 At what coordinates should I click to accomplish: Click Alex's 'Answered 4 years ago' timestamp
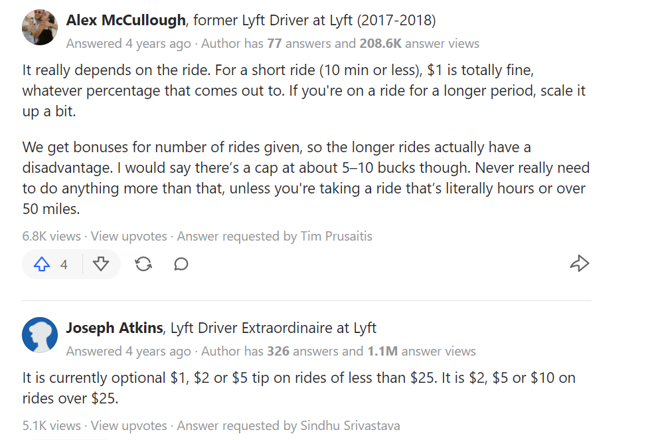[128, 44]
